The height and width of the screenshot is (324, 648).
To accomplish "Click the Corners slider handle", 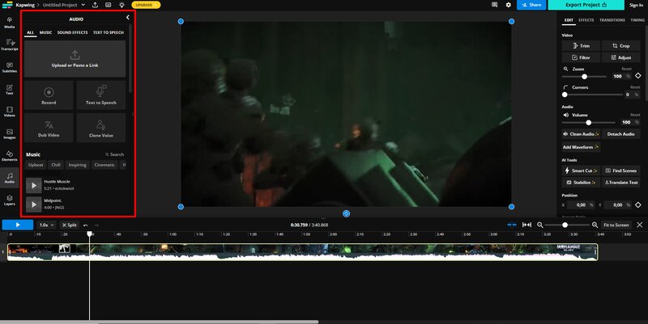I will pyautogui.click(x=565, y=95).
